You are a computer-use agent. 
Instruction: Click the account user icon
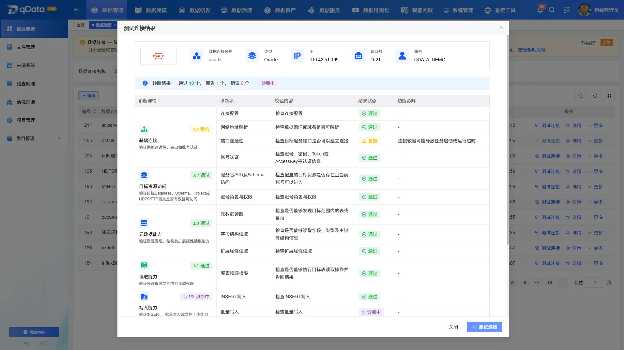coord(402,56)
